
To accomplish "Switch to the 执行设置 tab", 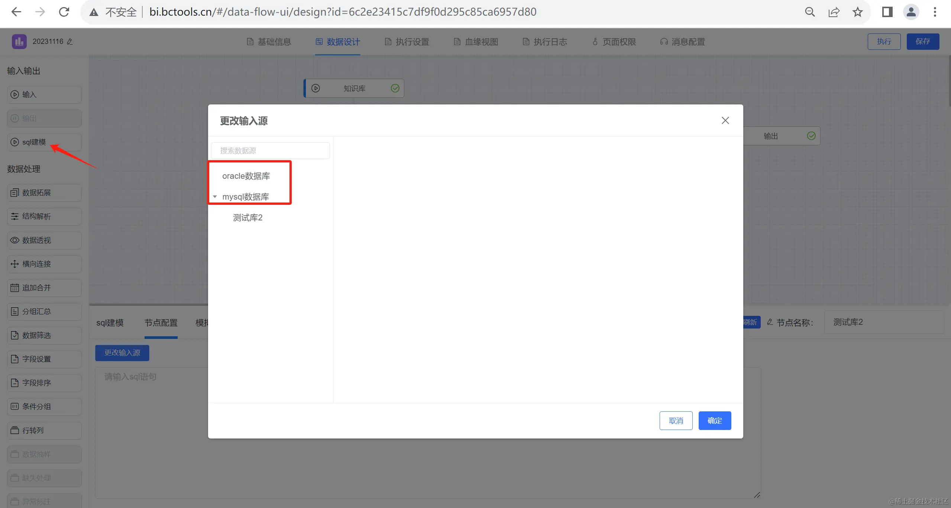I will [x=407, y=42].
